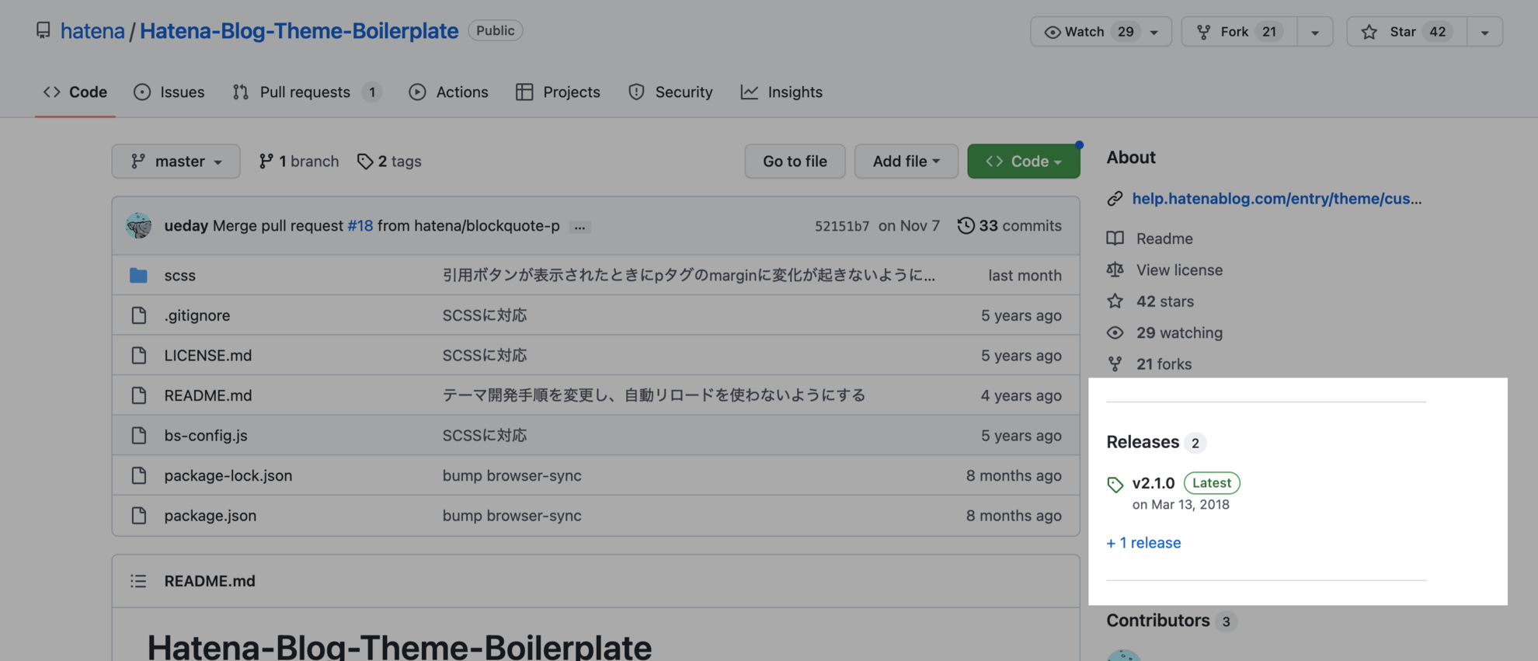Click the link icon in About
Viewport: 1538px width, 661px height.
pyautogui.click(x=1115, y=198)
